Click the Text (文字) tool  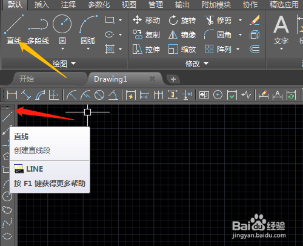point(281,30)
